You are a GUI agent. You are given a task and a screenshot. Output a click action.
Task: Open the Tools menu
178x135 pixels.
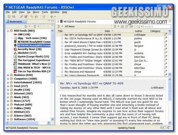[x=45, y=12]
